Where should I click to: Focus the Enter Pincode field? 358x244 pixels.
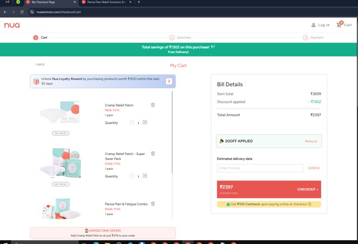click(260, 168)
